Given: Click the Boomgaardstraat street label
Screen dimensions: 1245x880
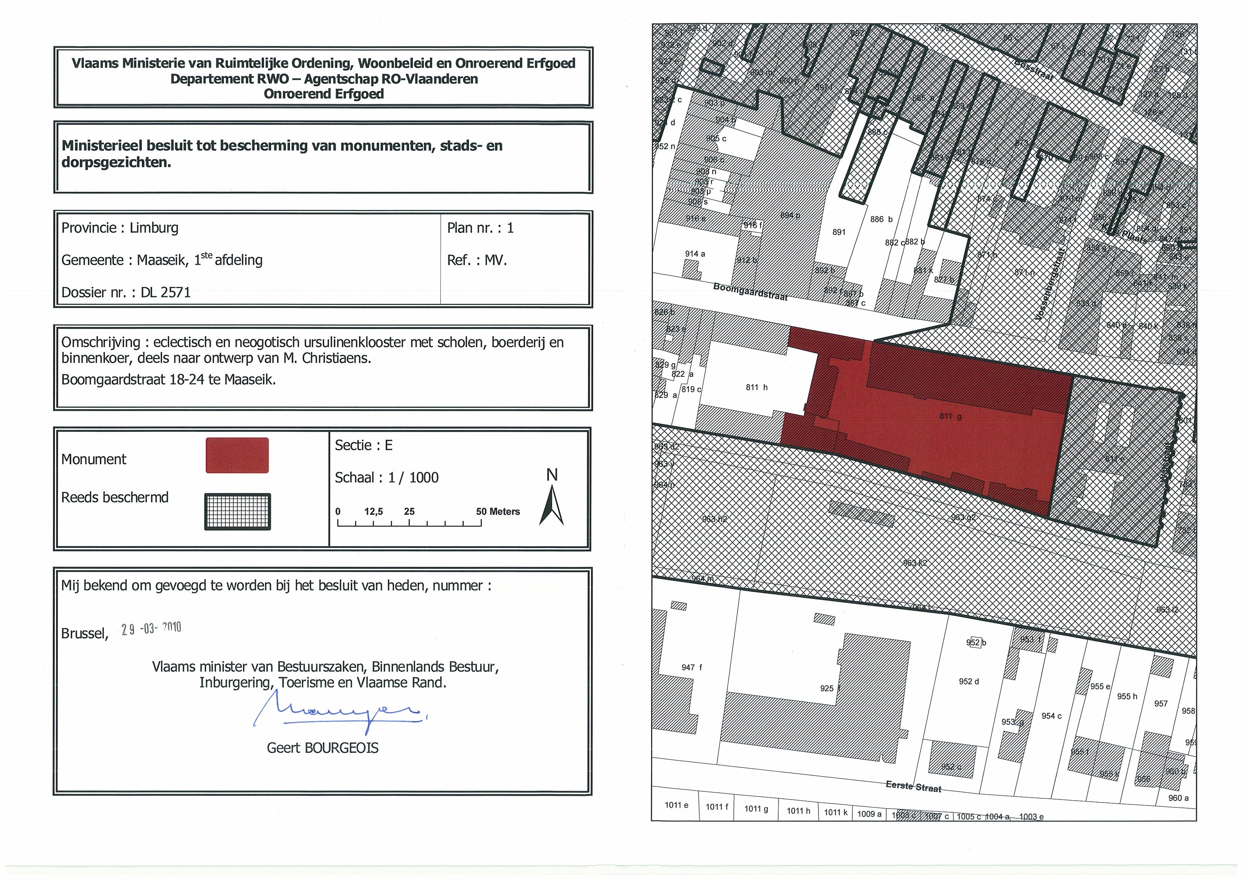Looking at the screenshot, I should [750, 292].
